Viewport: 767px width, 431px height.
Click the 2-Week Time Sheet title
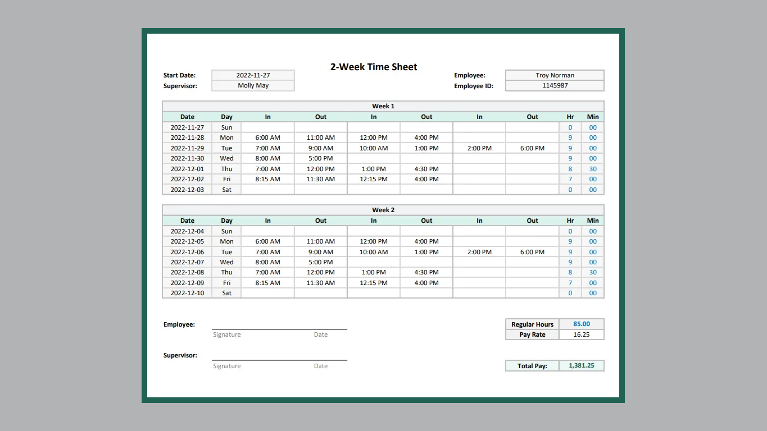pos(374,67)
